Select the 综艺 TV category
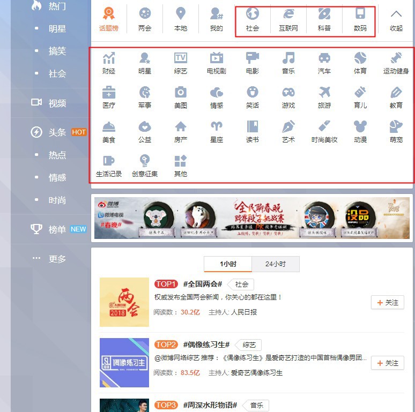This screenshot has height=412, width=415. (x=181, y=63)
